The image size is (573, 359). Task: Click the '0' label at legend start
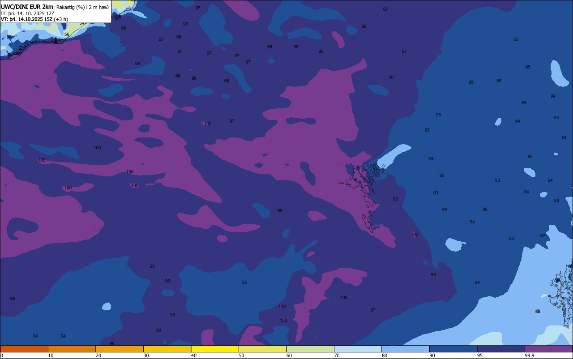coord(2,355)
